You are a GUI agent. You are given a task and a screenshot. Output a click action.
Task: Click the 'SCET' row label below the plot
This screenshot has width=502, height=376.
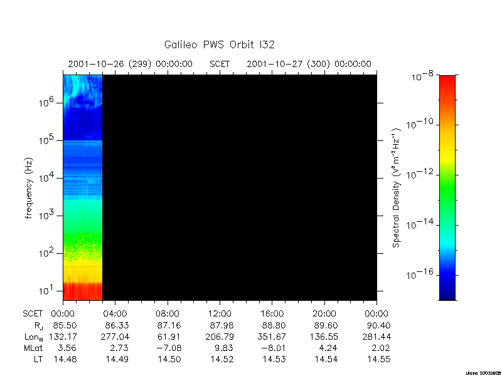pyautogui.click(x=33, y=314)
